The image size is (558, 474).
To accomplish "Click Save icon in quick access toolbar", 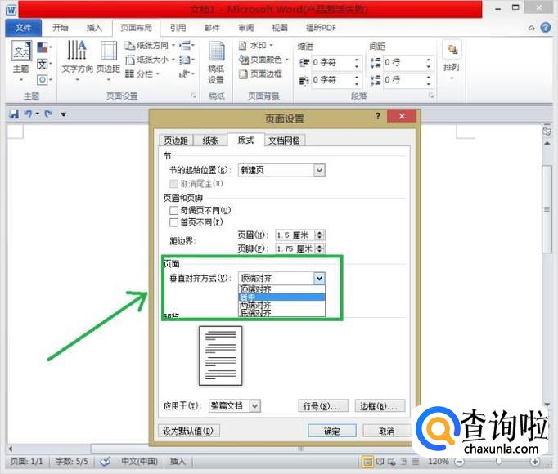I will coord(14,114).
